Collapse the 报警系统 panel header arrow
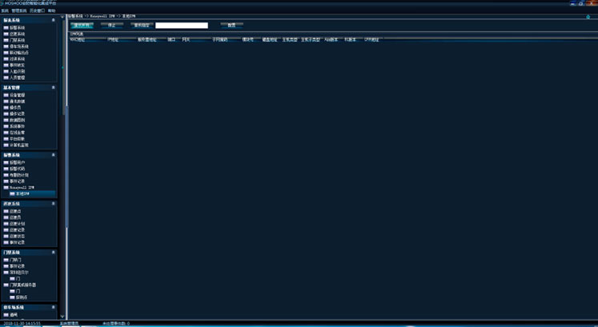Viewport: 598px width, 327px height. coord(54,154)
